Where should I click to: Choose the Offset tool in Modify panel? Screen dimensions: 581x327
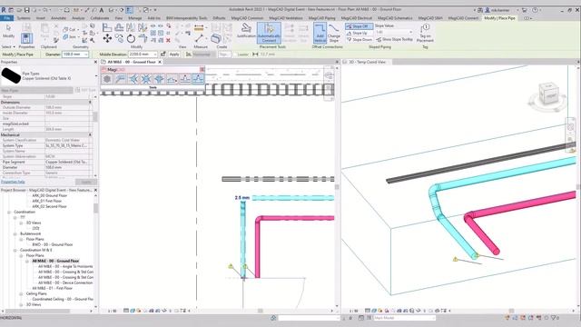(119, 27)
